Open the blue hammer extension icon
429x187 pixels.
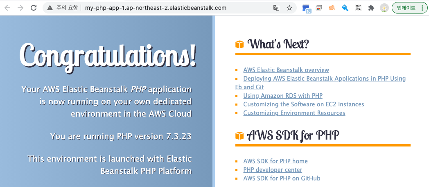click(345, 8)
